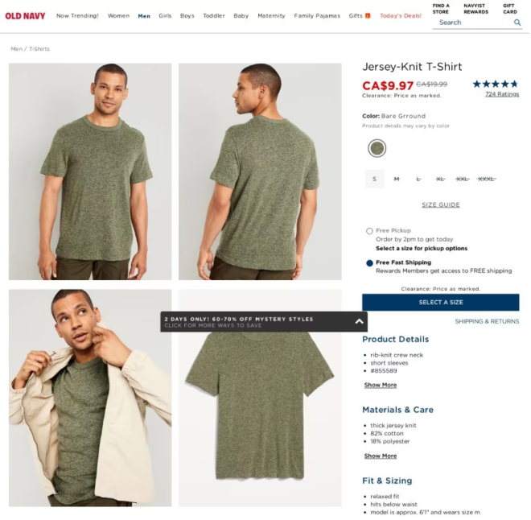Go to Family Pajamas category

point(318,15)
